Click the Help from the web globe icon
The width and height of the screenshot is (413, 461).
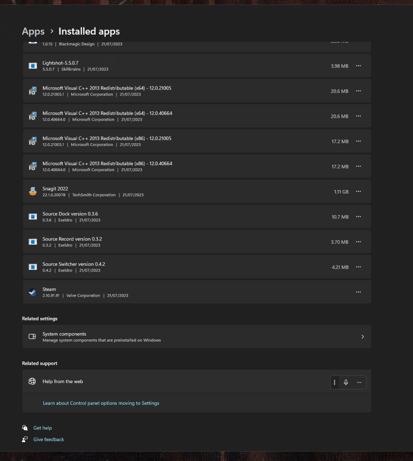pyautogui.click(x=32, y=381)
